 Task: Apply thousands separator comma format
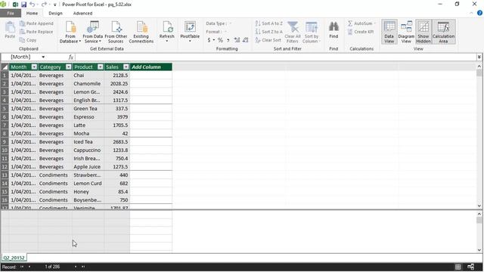(x=228, y=40)
